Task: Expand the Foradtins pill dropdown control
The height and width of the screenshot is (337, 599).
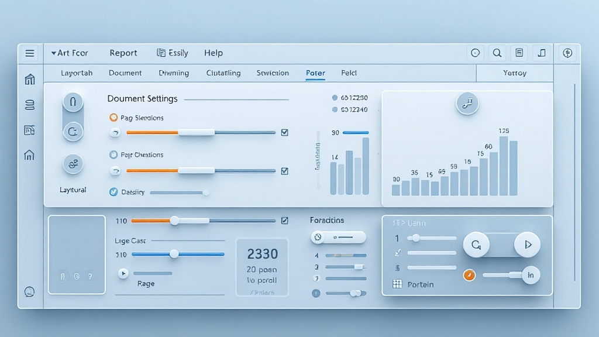Action: (x=338, y=238)
